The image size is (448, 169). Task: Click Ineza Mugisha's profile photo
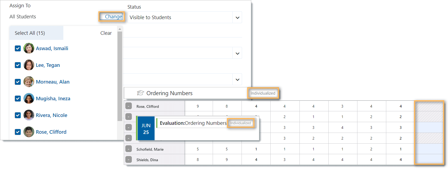[x=29, y=99]
